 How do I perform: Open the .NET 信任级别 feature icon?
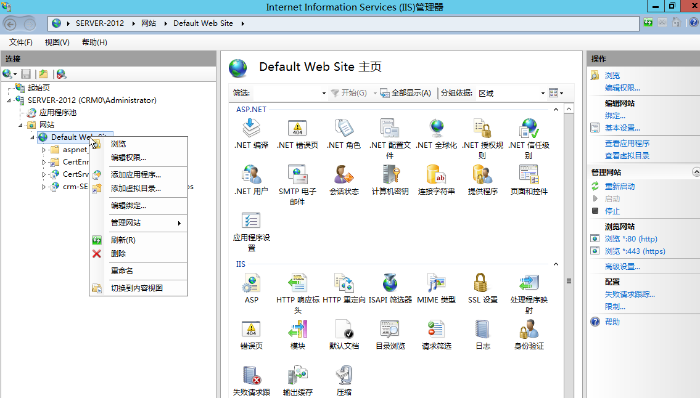pos(529,129)
